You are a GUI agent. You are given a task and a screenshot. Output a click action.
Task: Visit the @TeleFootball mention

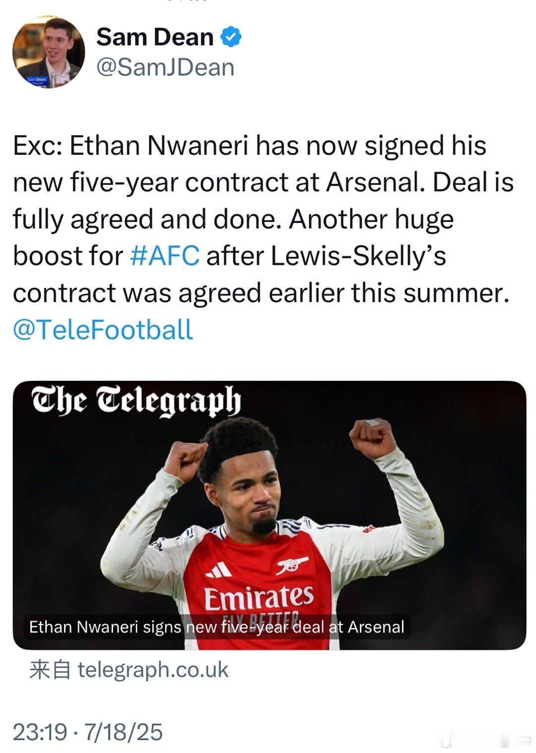pos(103,330)
